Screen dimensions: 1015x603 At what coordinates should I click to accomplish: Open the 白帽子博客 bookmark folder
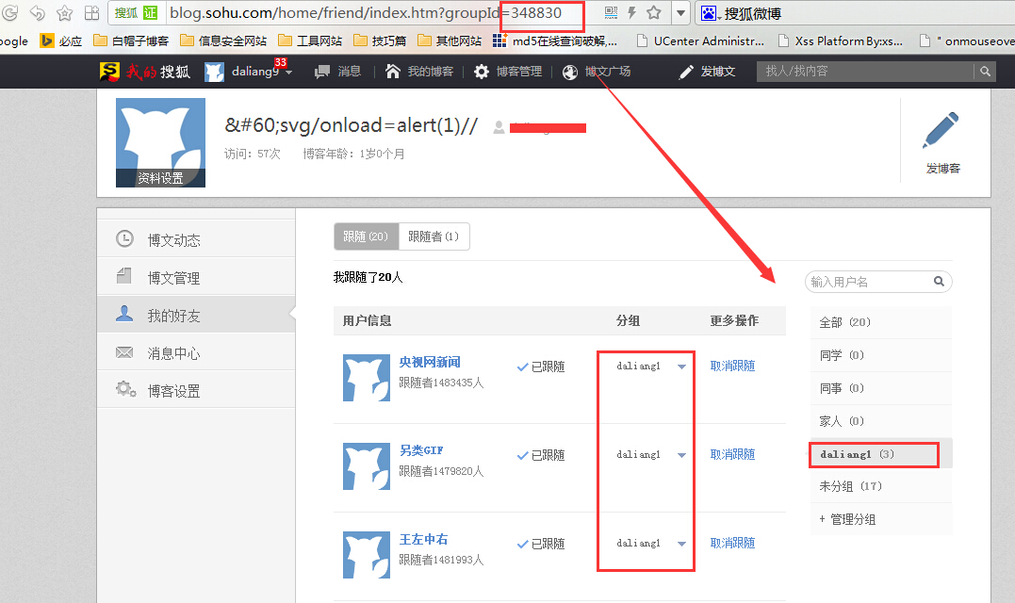click(131, 41)
